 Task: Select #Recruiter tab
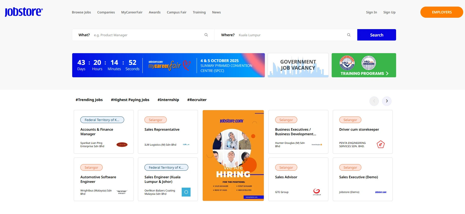pyautogui.click(x=197, y=100)
